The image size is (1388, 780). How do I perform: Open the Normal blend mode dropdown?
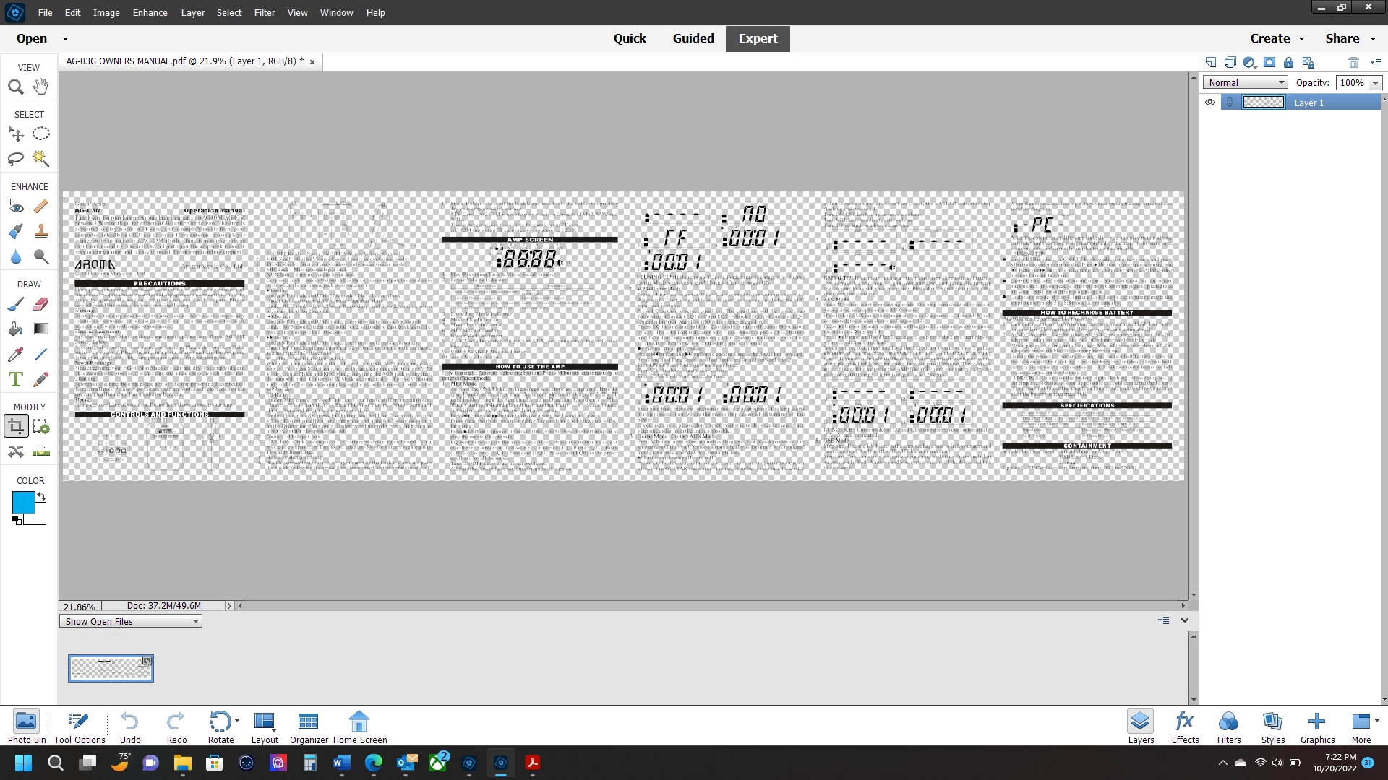pyautogui.click(x=1246, y=83)
